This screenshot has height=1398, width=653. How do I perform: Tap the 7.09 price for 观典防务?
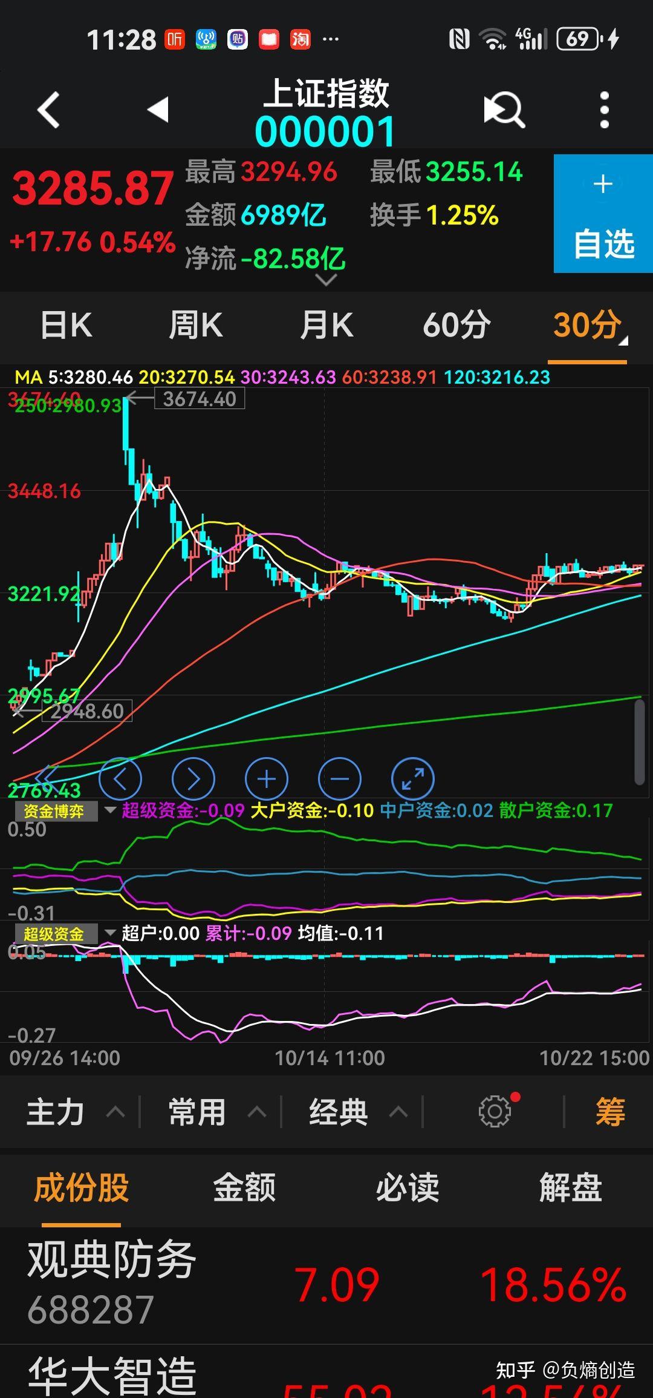tap(337, 1285)
